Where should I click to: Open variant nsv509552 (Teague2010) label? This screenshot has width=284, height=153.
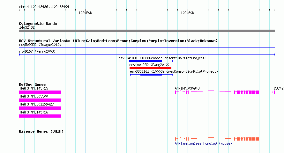(x=40, y=45)
